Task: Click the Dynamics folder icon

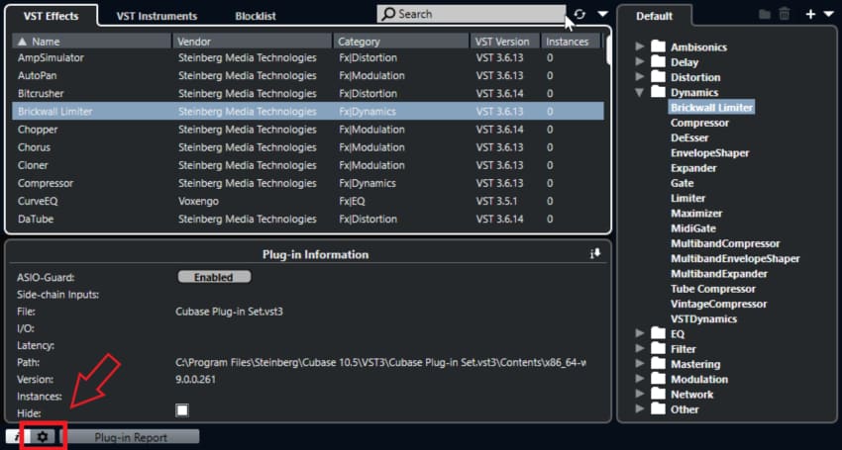Action: point(658,92)
